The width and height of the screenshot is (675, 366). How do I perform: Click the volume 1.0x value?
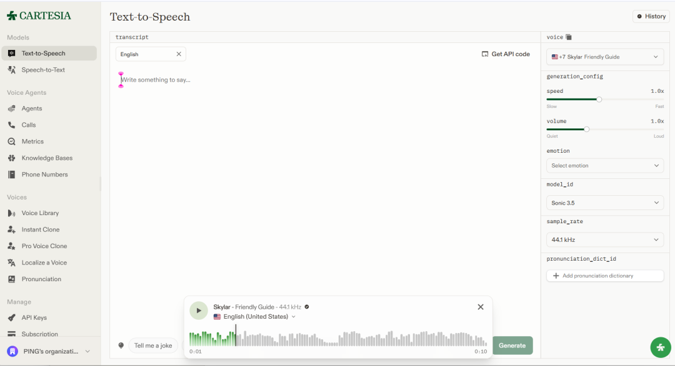[x=657, y=121]
